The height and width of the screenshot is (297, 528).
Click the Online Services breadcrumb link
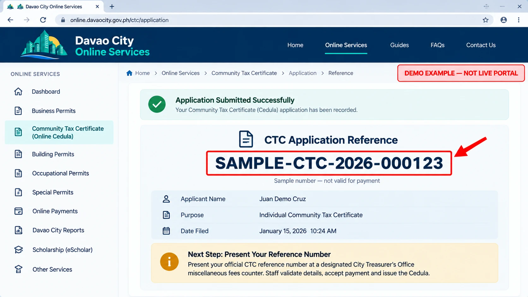pyautogui.click(x=181, y=73)
